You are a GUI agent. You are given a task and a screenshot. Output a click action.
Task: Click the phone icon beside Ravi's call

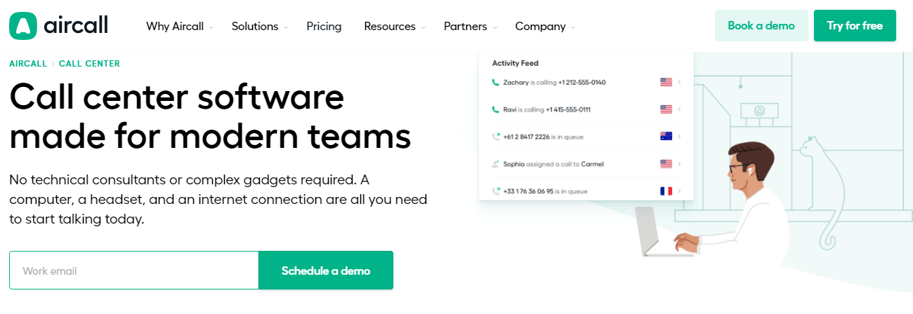(496, 109)
